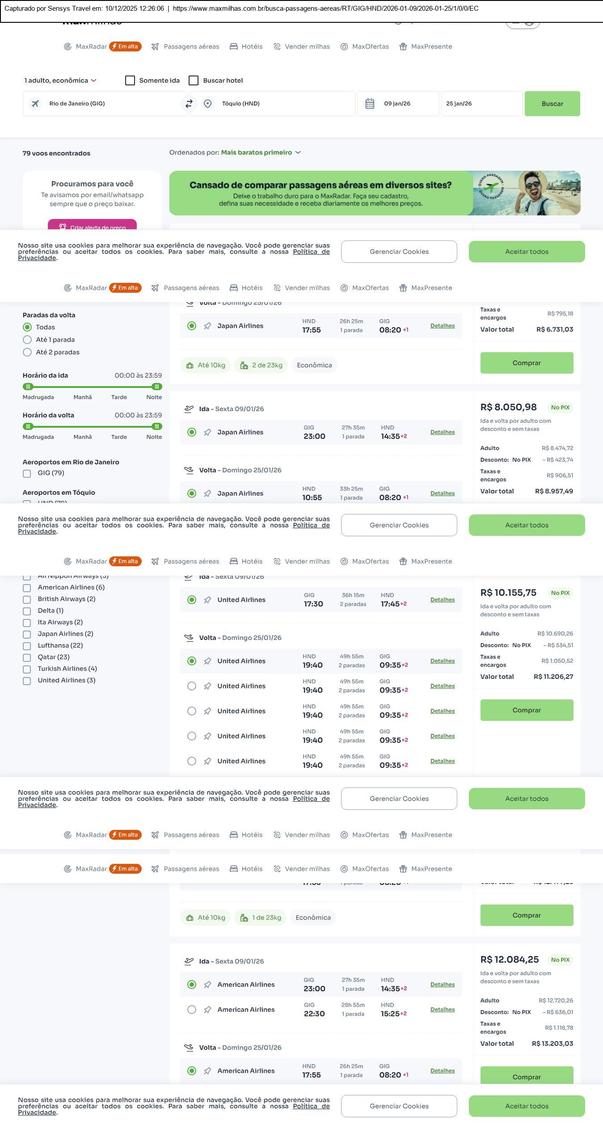Click the location pin icon in Tóquio field
Screen dimensions: 603x1128
tap(207, 104)
